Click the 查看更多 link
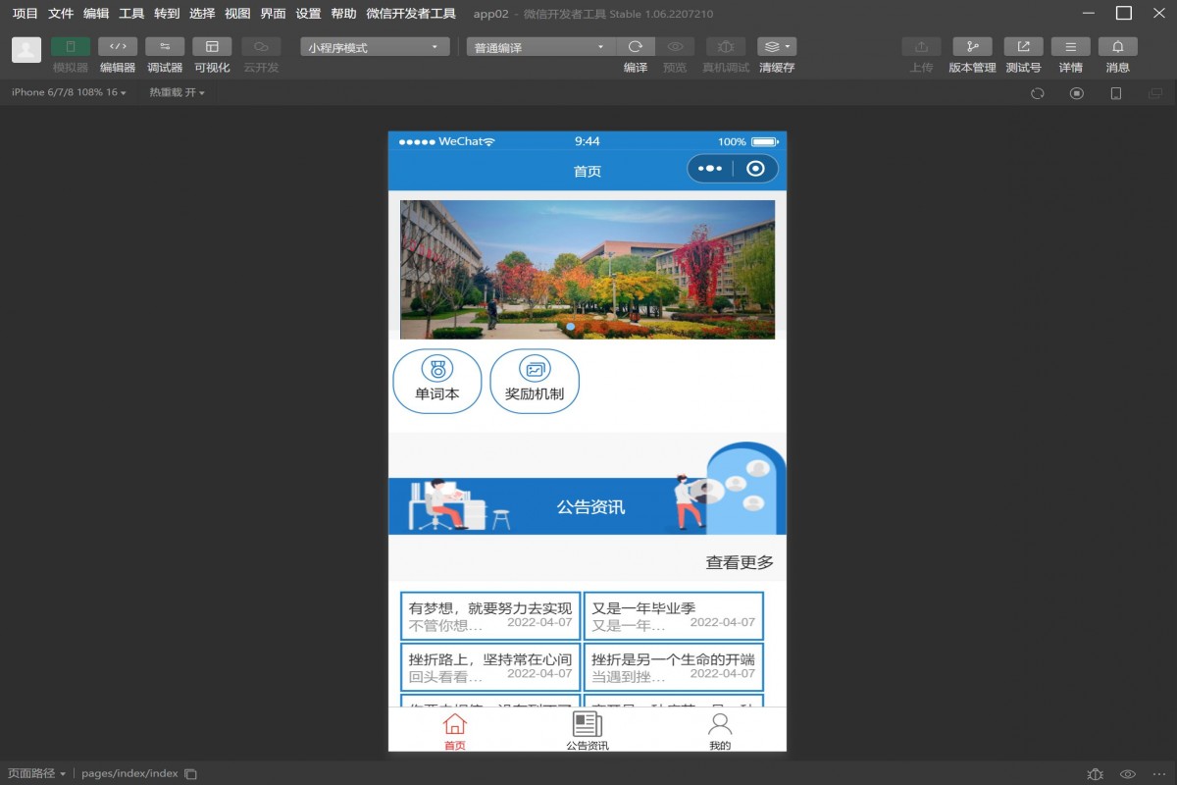This screenshot has height=785, width=1177. (740, 562)
